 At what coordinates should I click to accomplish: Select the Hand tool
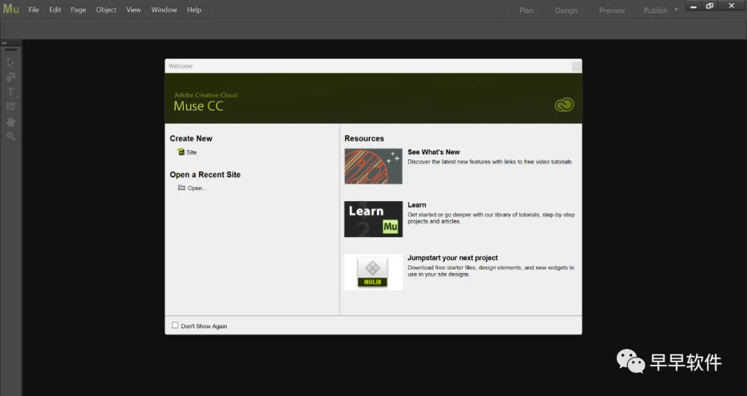coord(10,122)
